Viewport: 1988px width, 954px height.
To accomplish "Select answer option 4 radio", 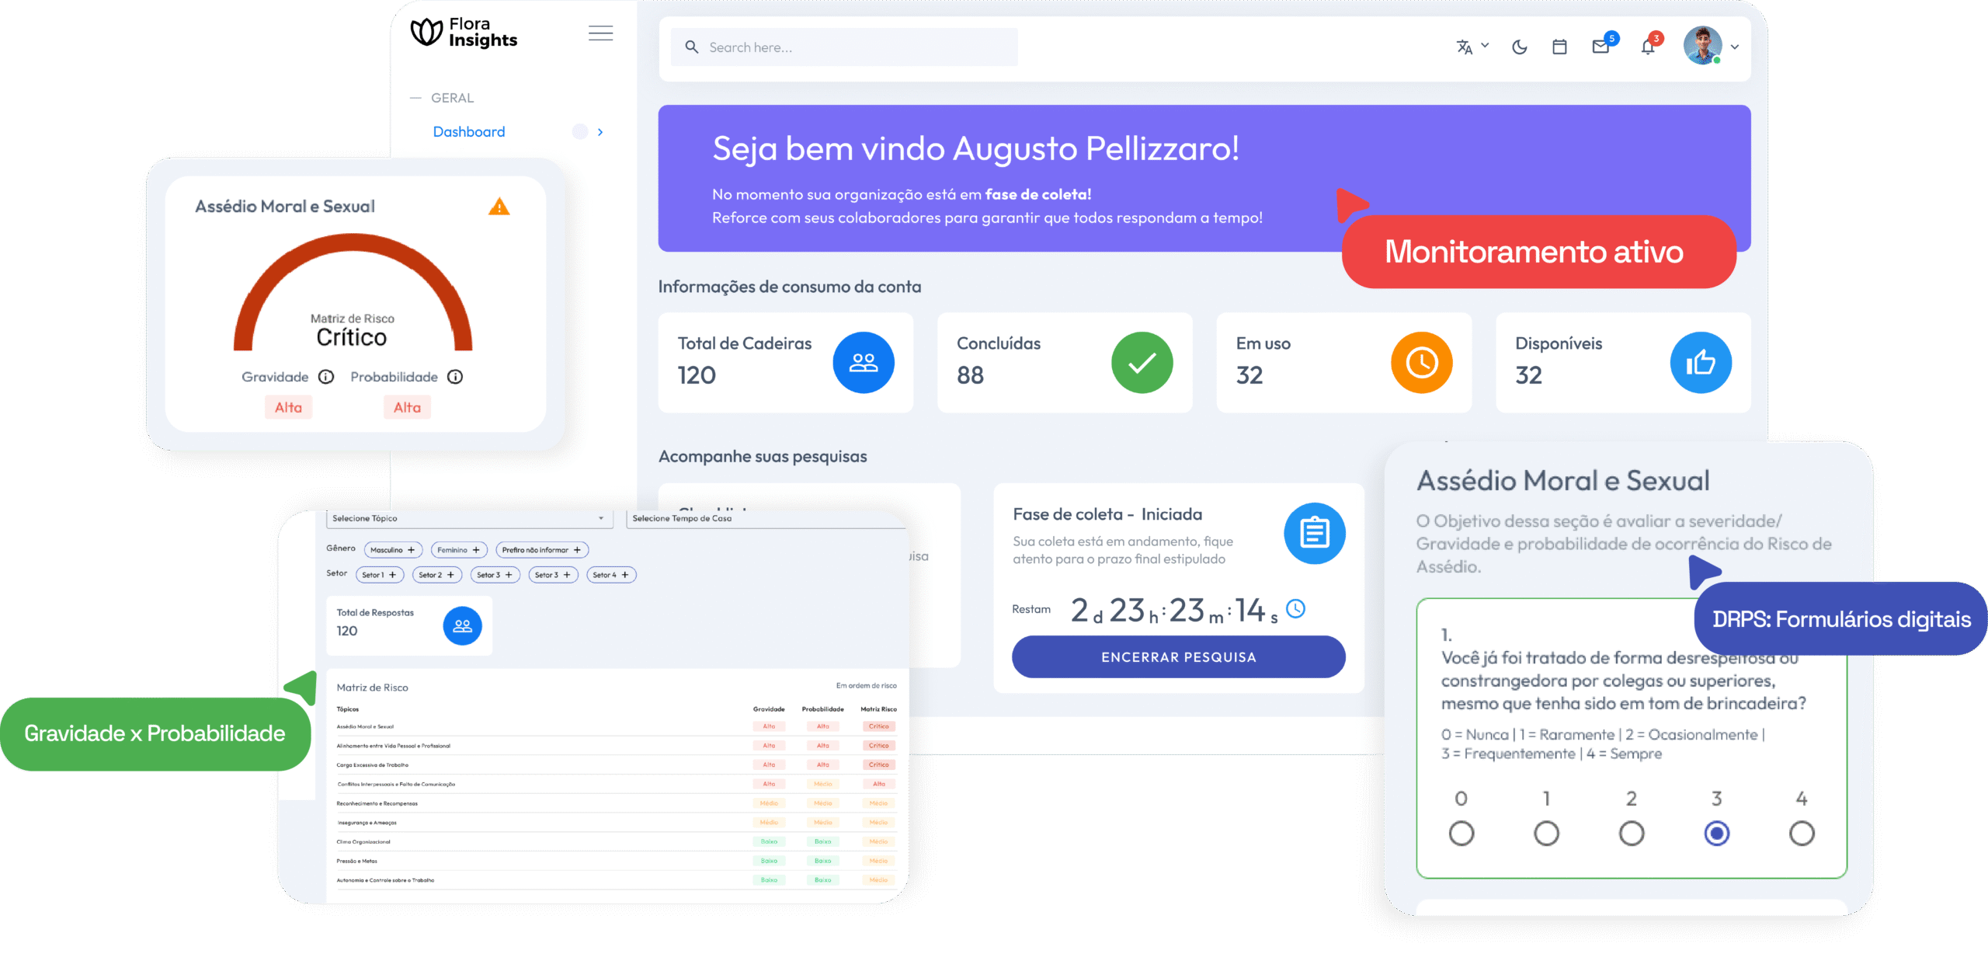I will pyautogui.click(x=1801, y=834).
